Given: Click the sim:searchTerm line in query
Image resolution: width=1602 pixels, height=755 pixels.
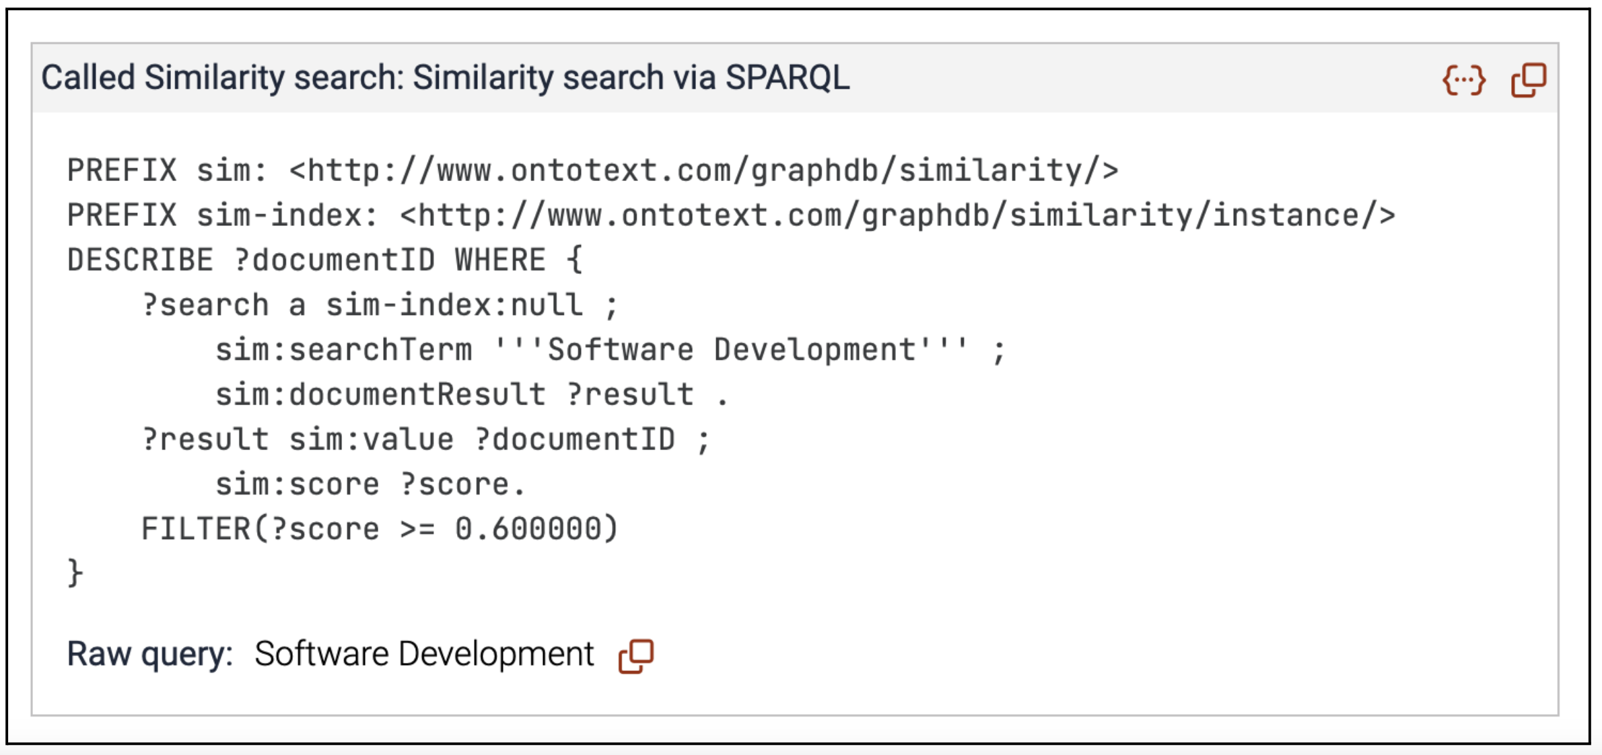Looking at the screenshot, I should click(611, 350).
